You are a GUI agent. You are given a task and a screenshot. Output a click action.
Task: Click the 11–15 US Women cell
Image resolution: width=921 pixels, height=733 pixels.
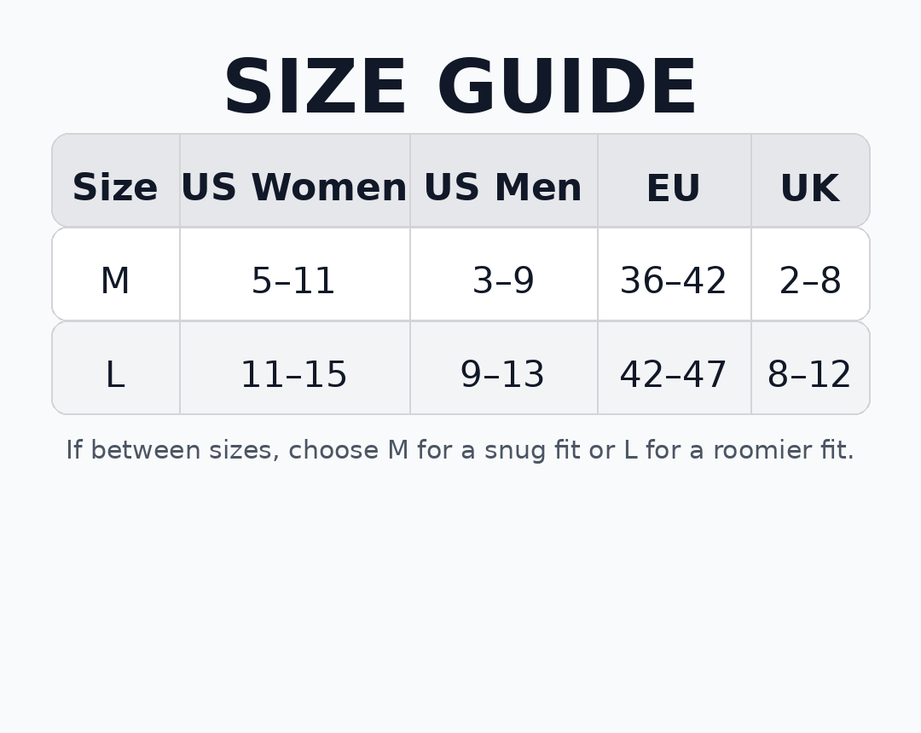tap(294, 376)
